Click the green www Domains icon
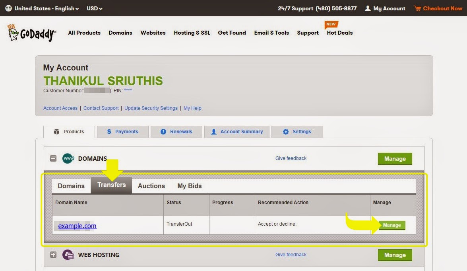The image size is (467, 271). click(x=68, y=158)
